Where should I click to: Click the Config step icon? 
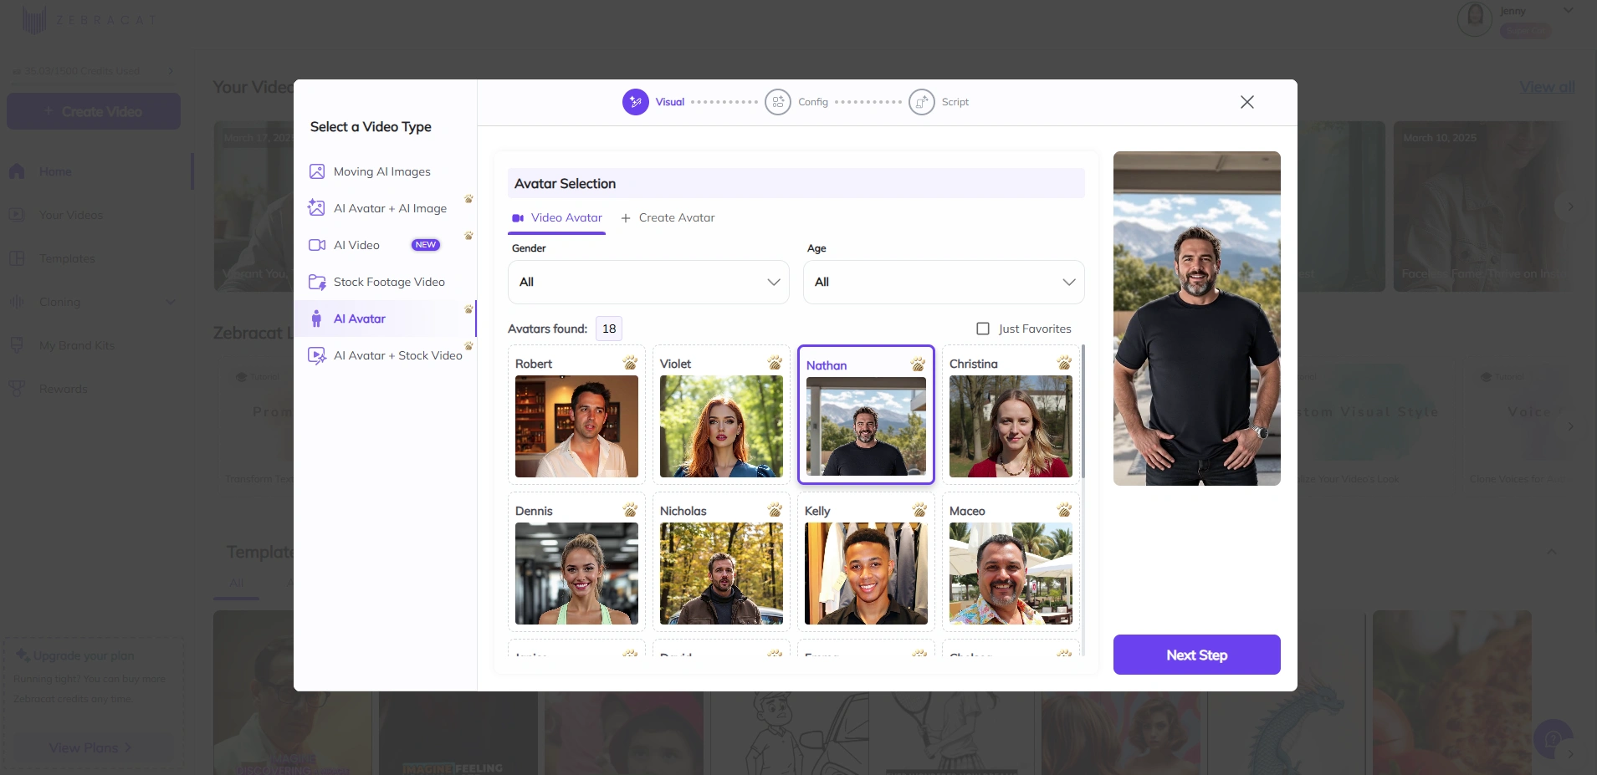(x=778, y=102)
